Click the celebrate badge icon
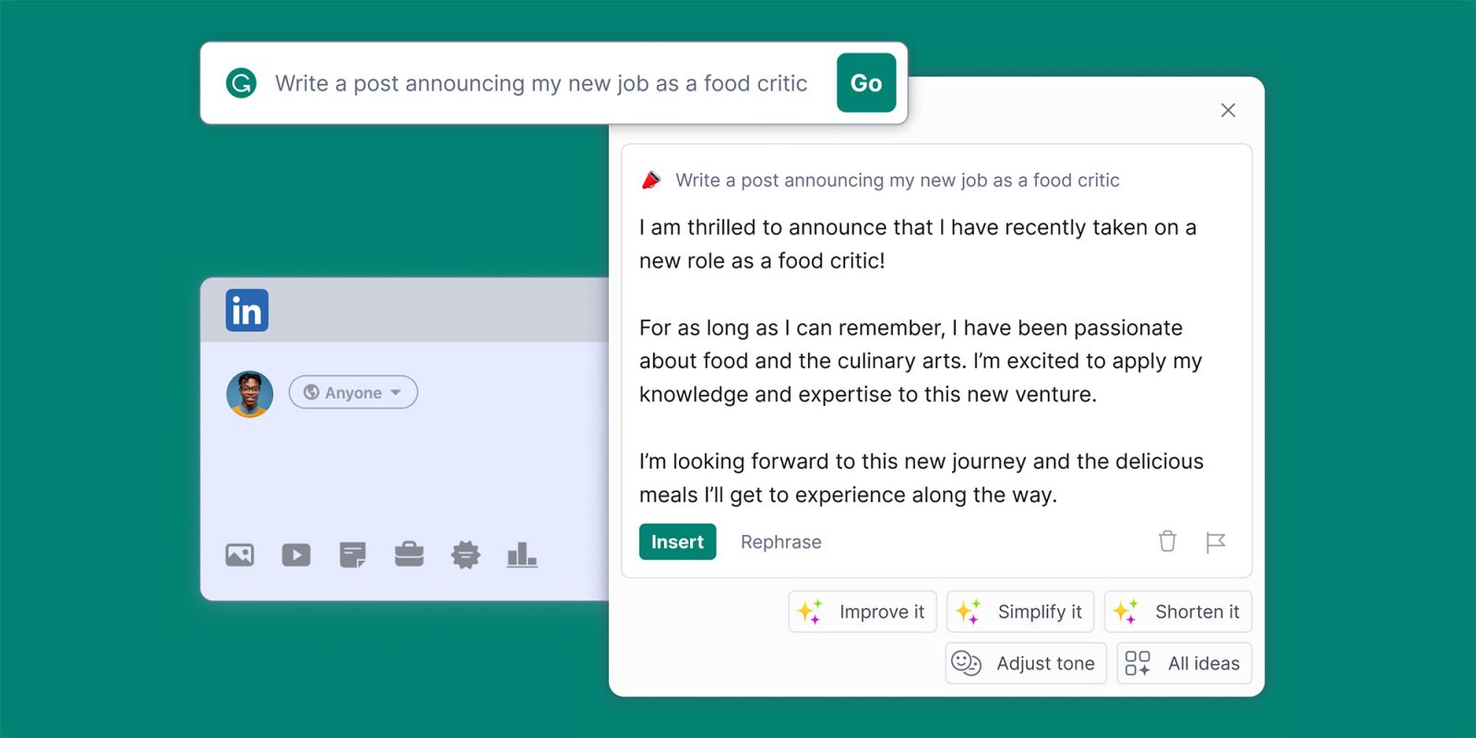The height and width of the screenshot is (738, 1476). [466, 554]
